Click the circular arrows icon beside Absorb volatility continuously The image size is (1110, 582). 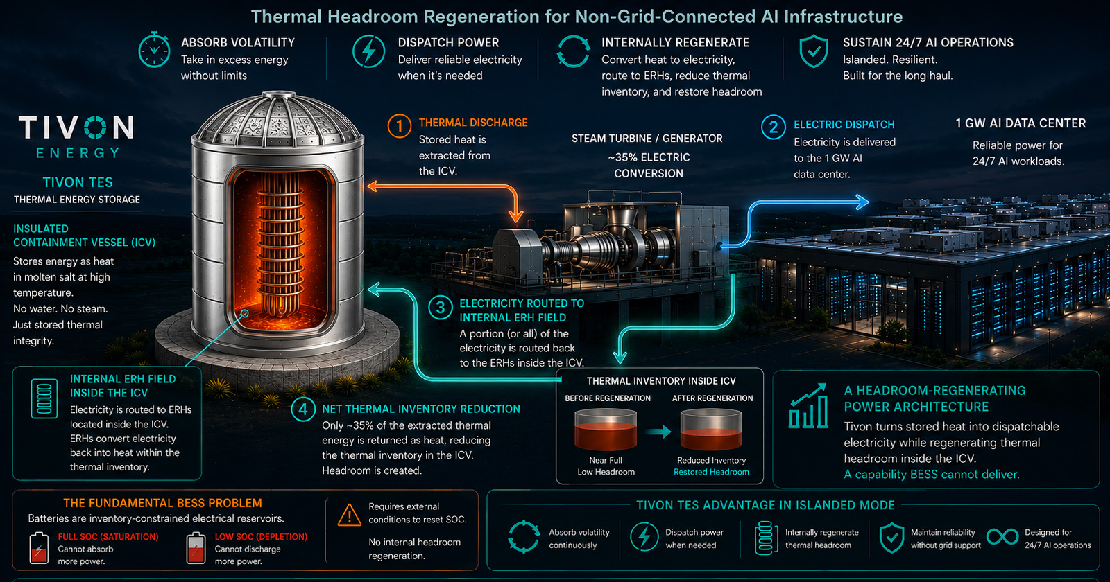click(524, 537)
